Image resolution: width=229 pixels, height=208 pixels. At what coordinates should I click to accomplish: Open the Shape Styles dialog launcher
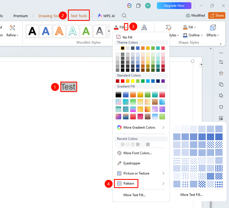[220, 44]
